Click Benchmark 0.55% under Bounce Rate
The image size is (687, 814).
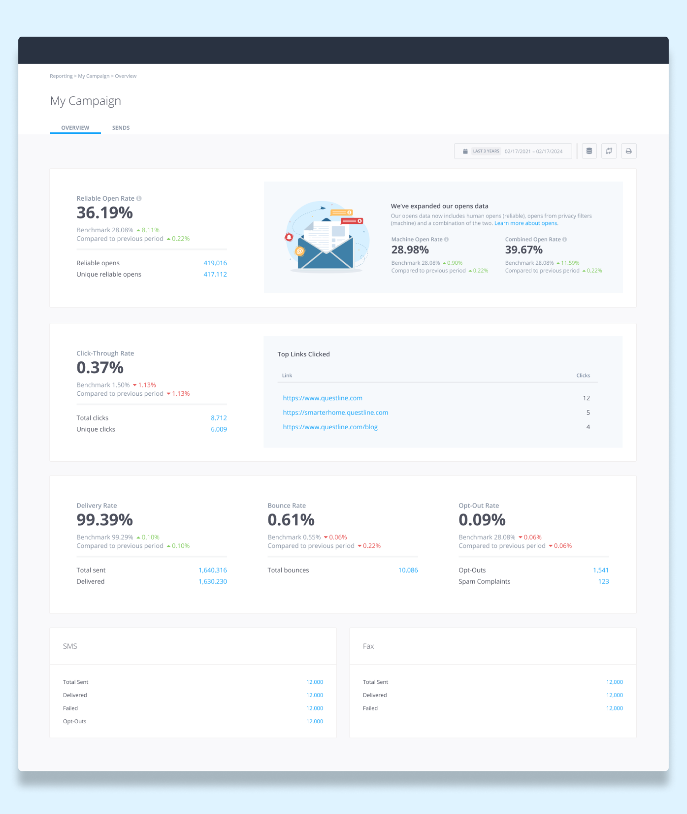click(294, 537)
